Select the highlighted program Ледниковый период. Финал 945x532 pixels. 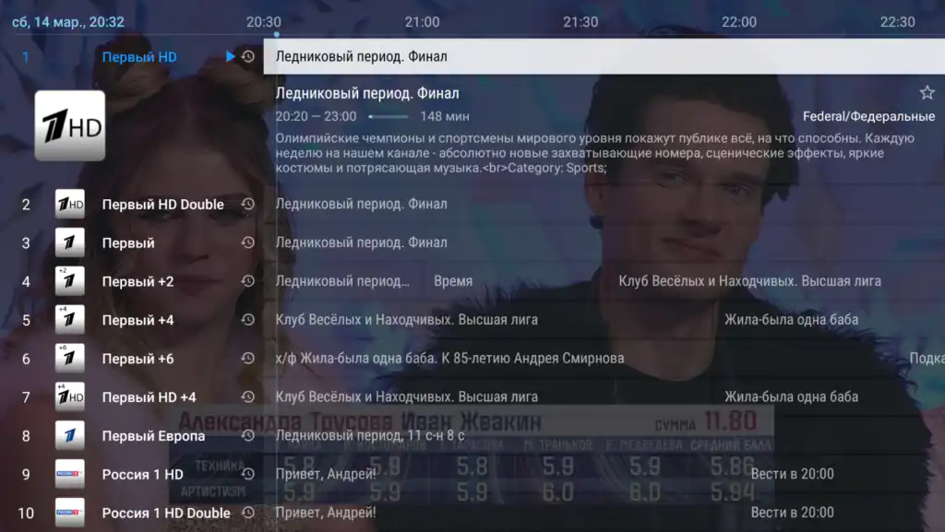(604, 56)
